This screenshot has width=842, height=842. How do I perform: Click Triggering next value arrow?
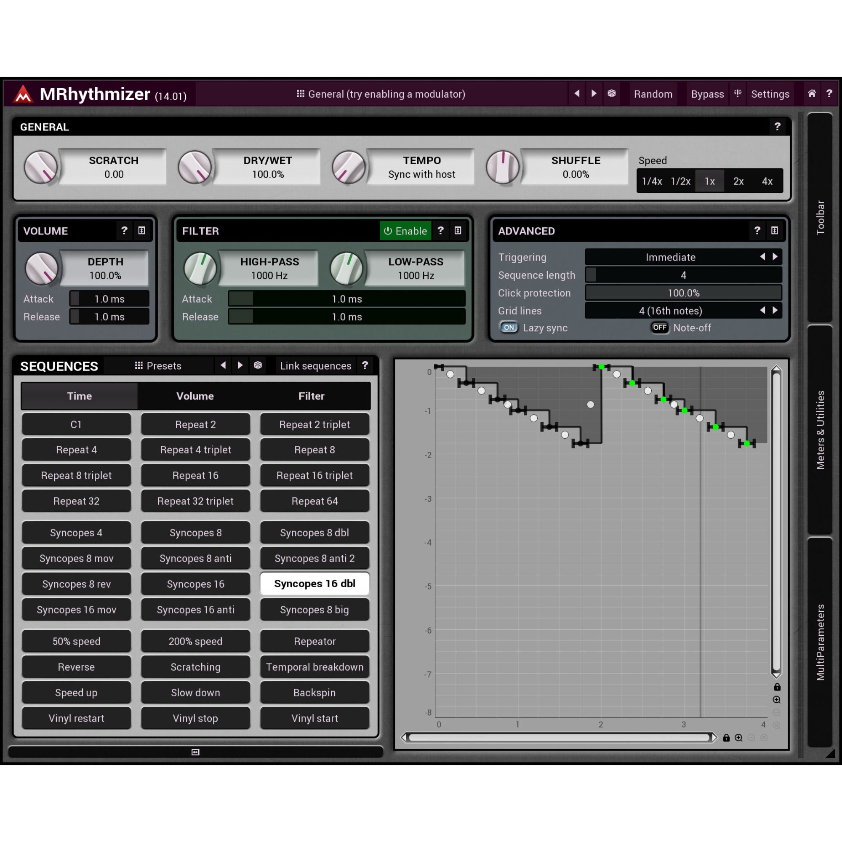[x=775, y=256]
